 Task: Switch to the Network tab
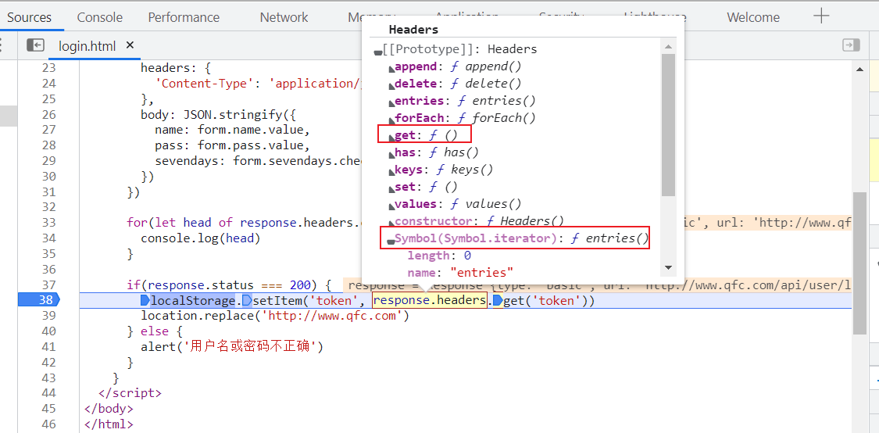[284, 17]
